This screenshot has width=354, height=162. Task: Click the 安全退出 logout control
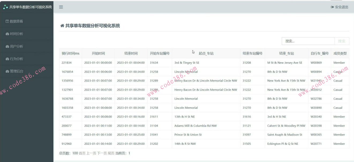340,7
